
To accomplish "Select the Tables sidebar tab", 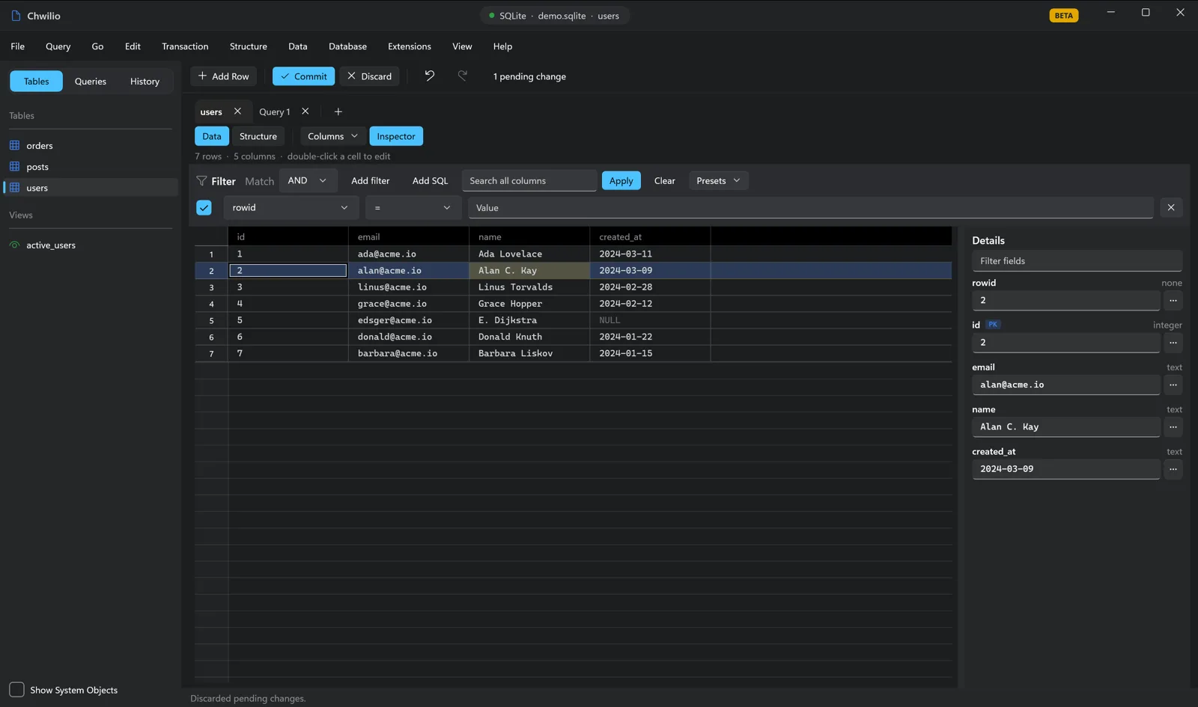I will 36,81.
